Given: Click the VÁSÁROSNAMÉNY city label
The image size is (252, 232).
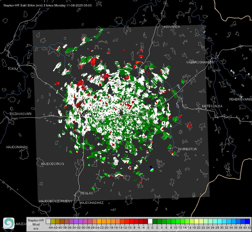Looking at the screenshot, I should point(201,62).
